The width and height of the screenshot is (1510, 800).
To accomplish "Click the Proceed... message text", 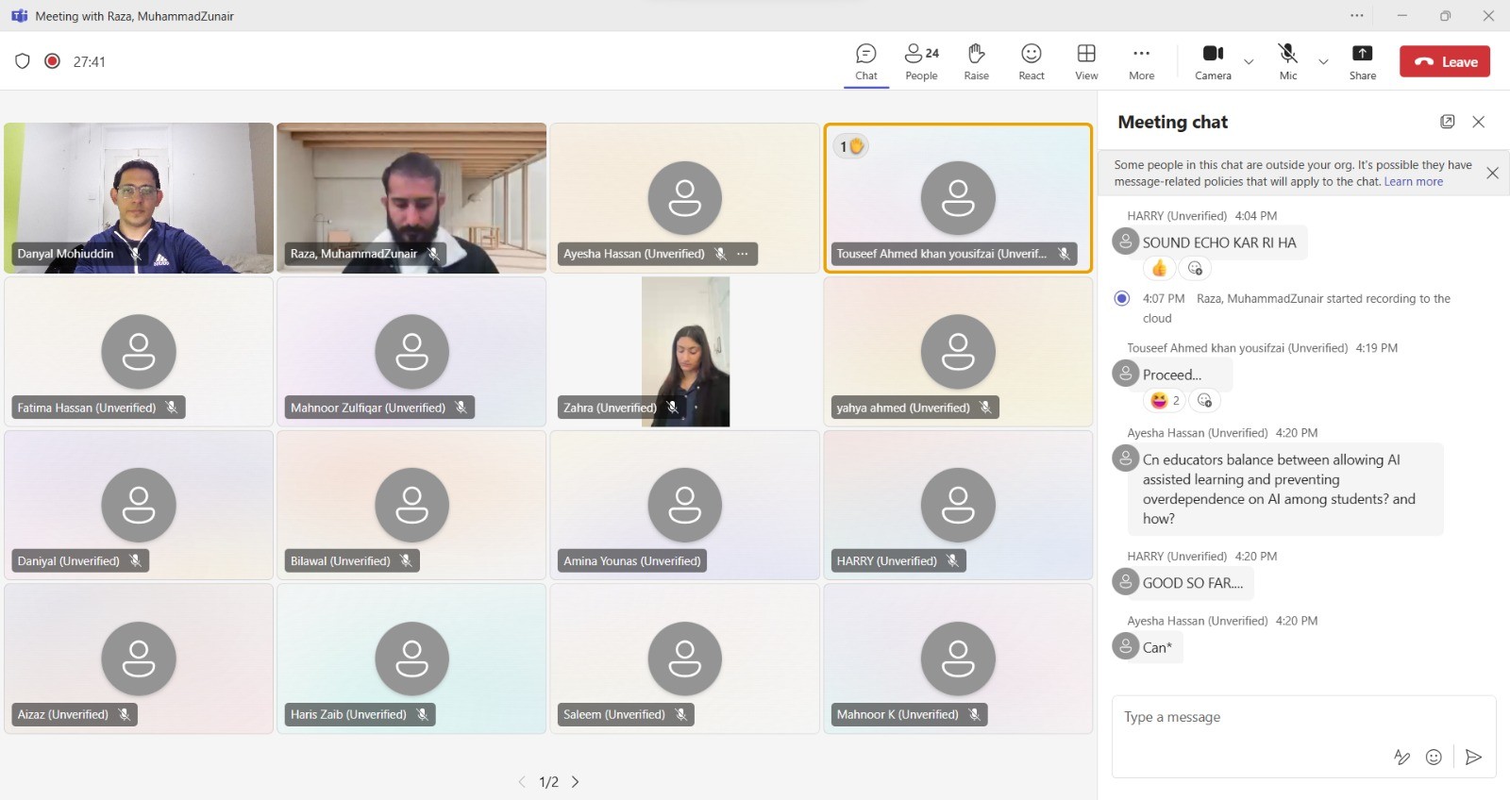I will click(x=1171, y=375).
